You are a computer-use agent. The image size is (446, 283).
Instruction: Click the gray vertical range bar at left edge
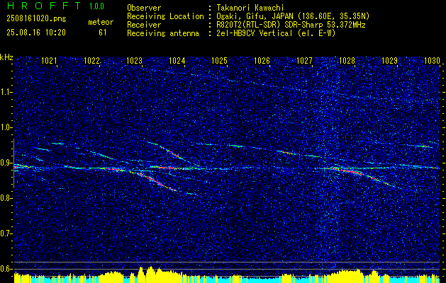[x=13, y=163]
